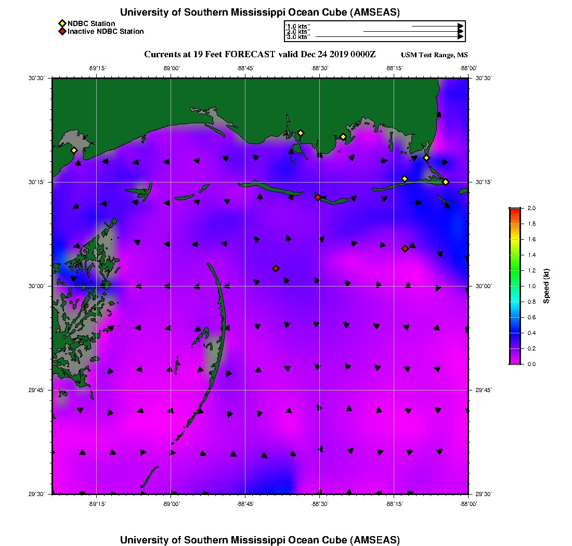Click the yellow station at the west end of the eastern island

click(x=405, y=179)
